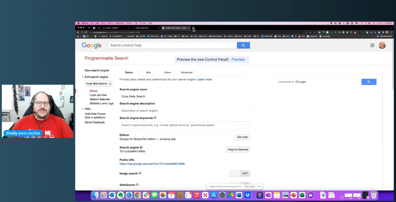Open the Chrome extensions puzzle icon

click(x=379, y=33)
